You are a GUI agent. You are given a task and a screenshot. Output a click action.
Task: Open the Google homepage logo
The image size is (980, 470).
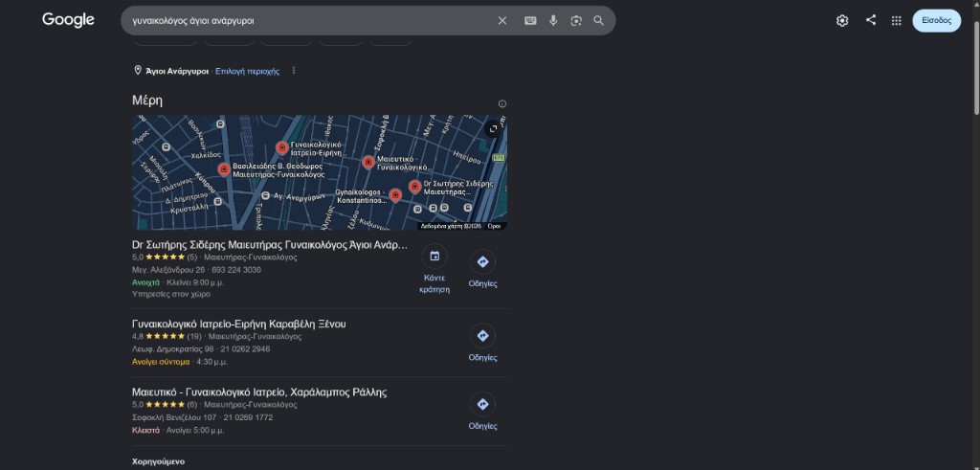coord(68,20)
